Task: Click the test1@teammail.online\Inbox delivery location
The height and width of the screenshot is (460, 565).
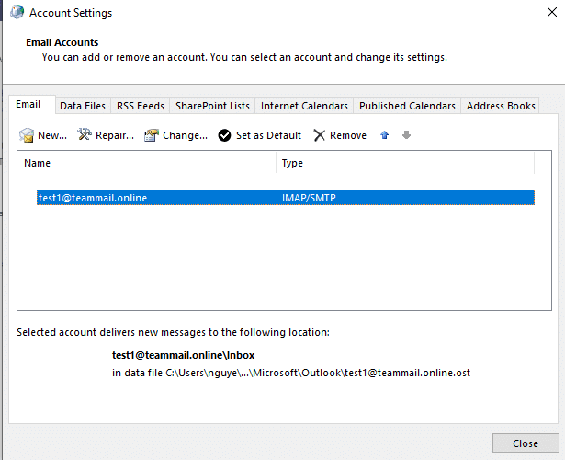Action: click(183, 355)
